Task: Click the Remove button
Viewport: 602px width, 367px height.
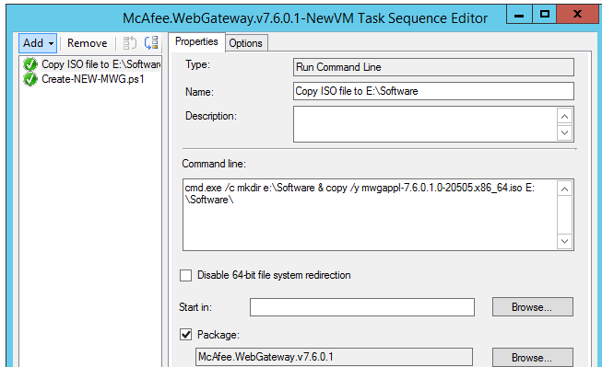Action: pos(88,43)
